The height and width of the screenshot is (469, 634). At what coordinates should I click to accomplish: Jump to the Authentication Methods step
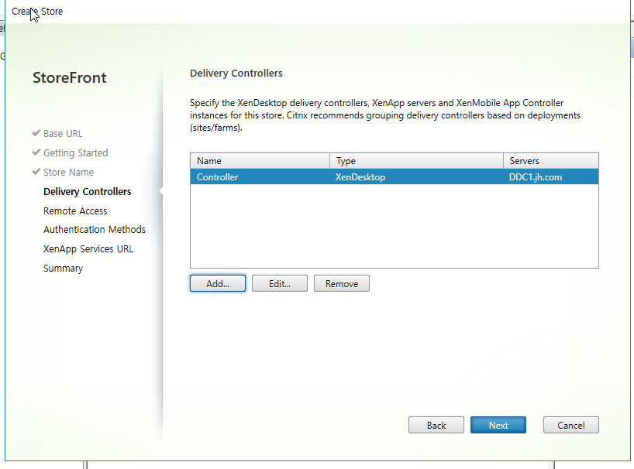(x=95, y=230)
